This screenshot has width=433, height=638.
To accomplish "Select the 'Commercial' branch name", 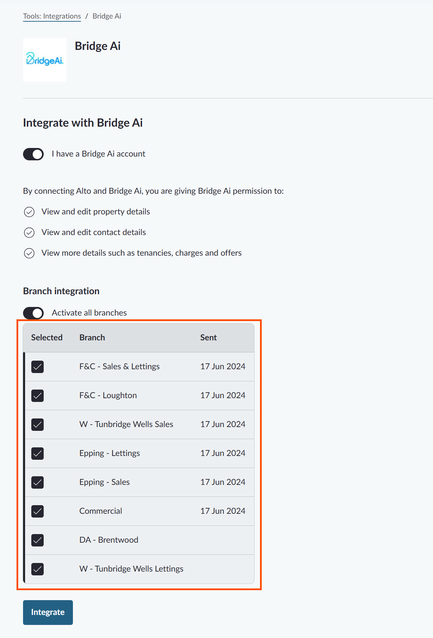I will pos(101,511).
